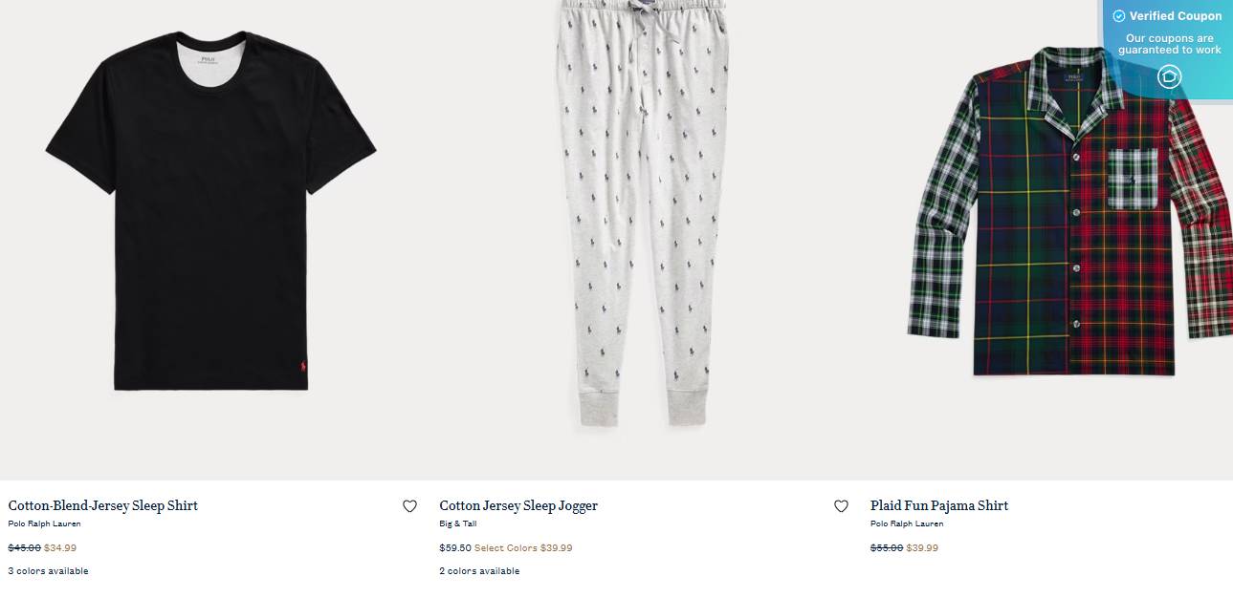This screenshot has height=598, width=1233.
Task: Toggle the Cotton Jersey Sleep Jogger wishlist heart
Action: 841,506
